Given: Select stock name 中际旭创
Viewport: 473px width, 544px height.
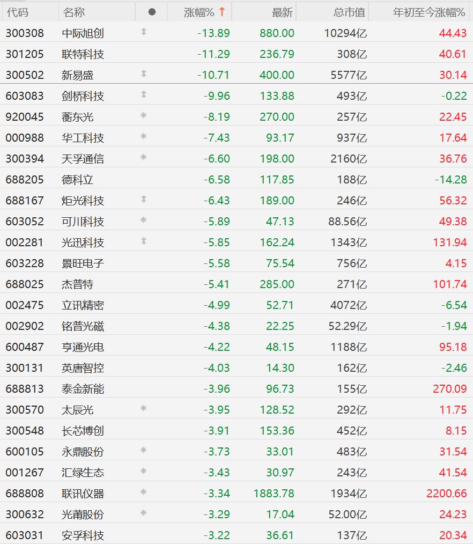Looking at the screenshot, I should coord(83,33).
